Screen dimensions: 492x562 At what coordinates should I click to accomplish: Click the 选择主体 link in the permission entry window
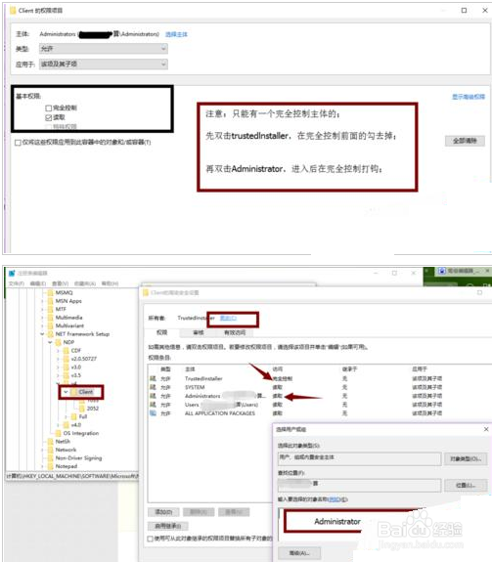click(176, 34)
